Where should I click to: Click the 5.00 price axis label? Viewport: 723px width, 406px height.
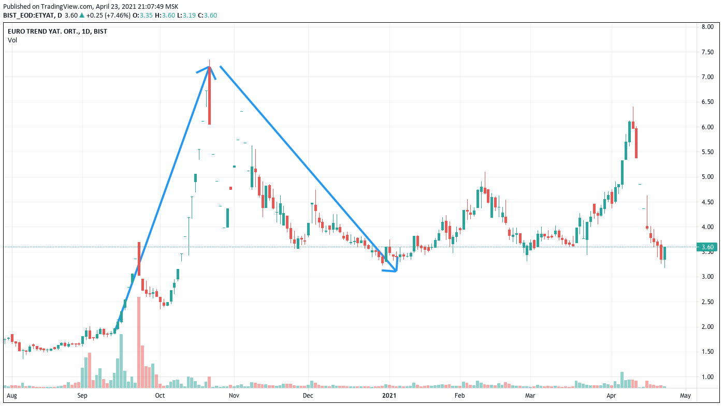click(x=707, y=177)
